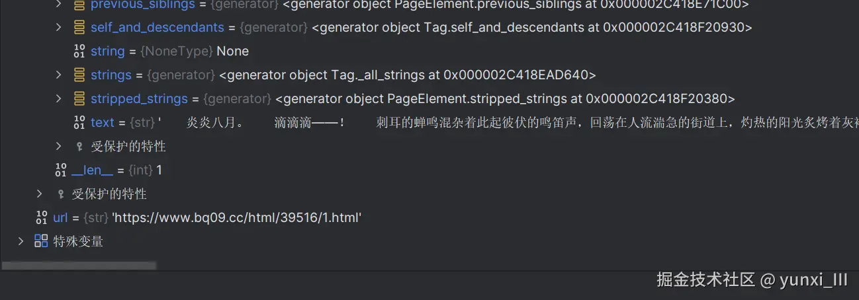Click the stacked icon beside stripped_strings
Image resolution: width=859 pixels, height=300 pixels.
point(79,99)
